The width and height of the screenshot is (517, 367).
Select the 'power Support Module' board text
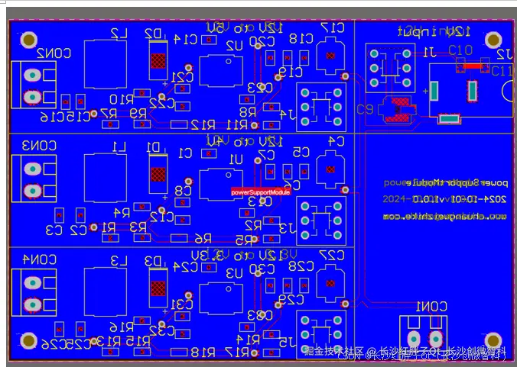tap(446, 183)
